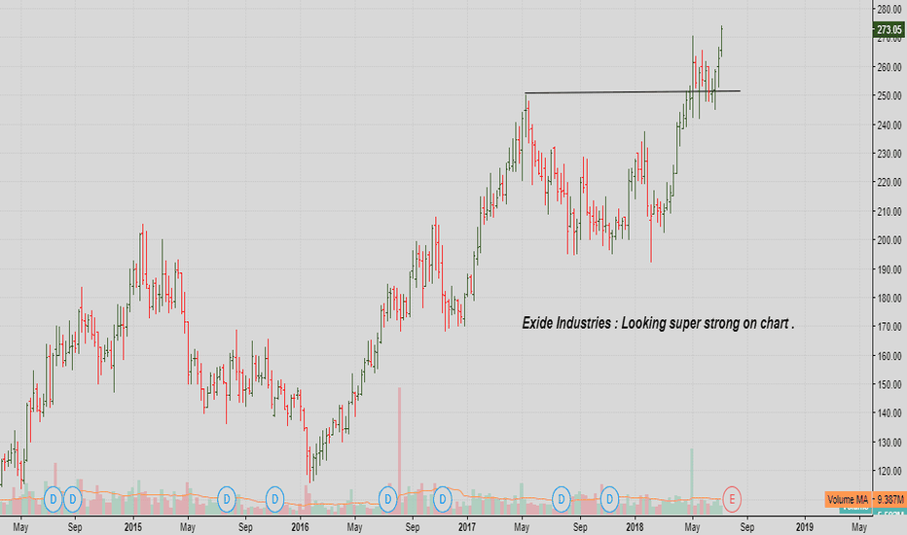Image resolution: width=907 pixels, height=535 pixels.
Task: Click the leftmost dividend D marker
Action: (x=54, y=499)
